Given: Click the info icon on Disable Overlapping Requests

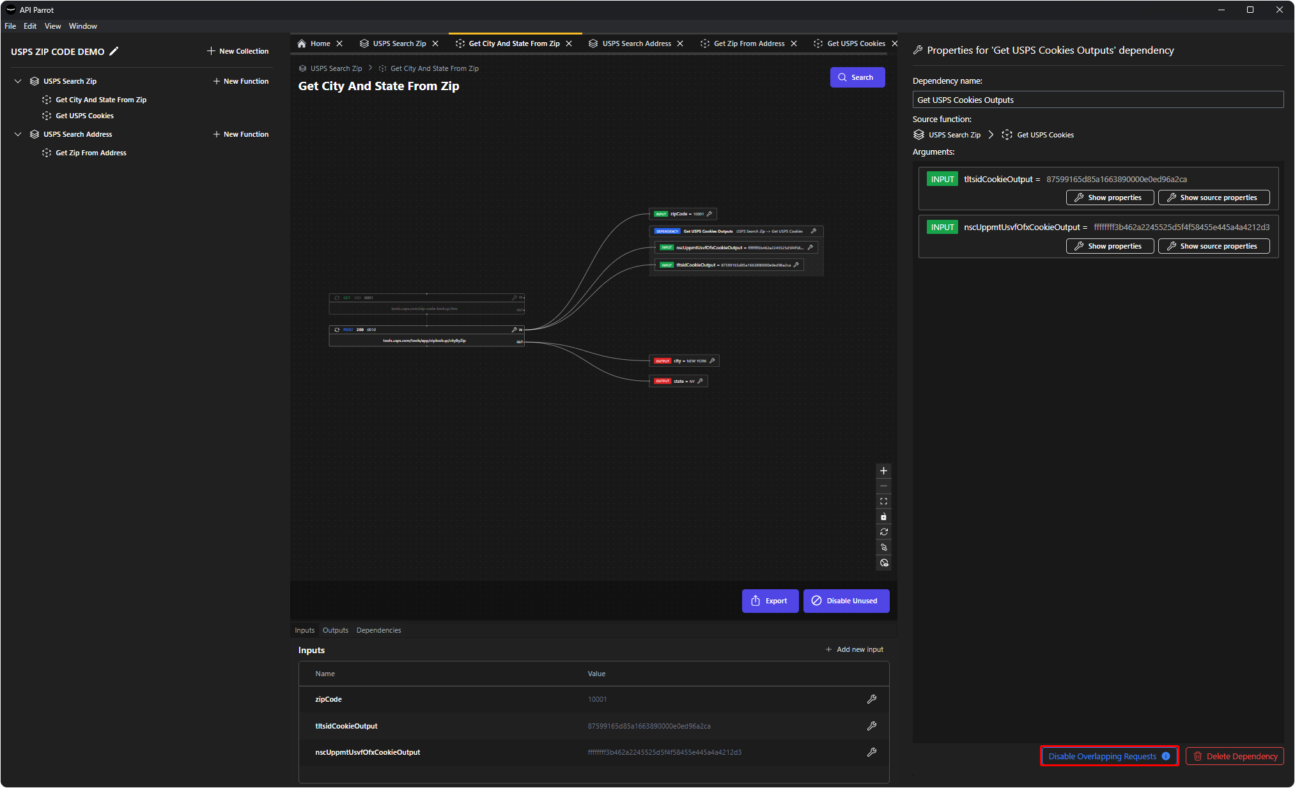Looking at the screenshot, I should (1166, 756).
